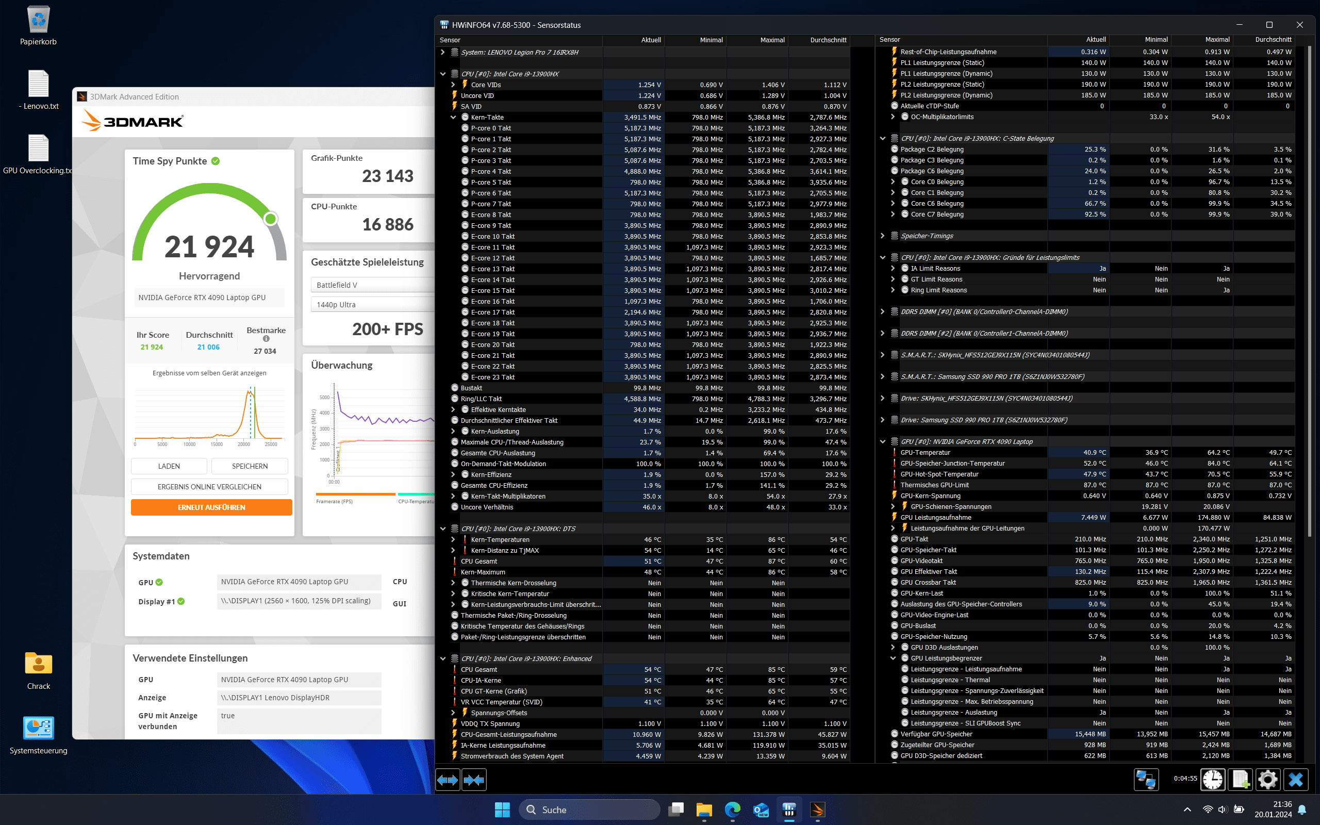Screen dimensions: 1320x825
Task: Click the green check next to GPU in Systemdaten
Action: (159, 582)
